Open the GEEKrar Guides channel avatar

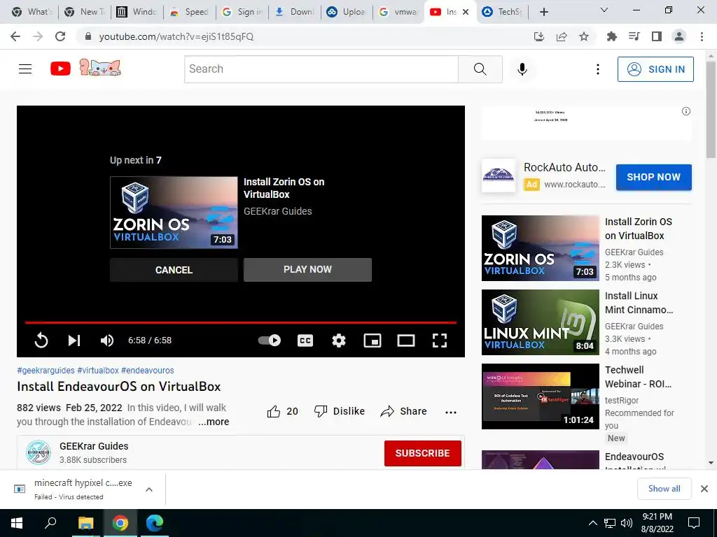[x=38, y=452]
